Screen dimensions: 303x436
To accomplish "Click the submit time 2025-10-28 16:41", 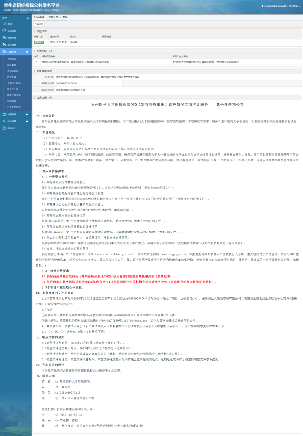I will [x=59, y=42].
